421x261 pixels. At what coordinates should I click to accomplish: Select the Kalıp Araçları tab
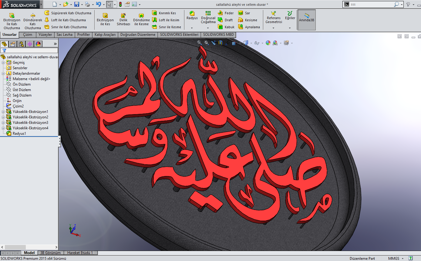coord(105,35)
